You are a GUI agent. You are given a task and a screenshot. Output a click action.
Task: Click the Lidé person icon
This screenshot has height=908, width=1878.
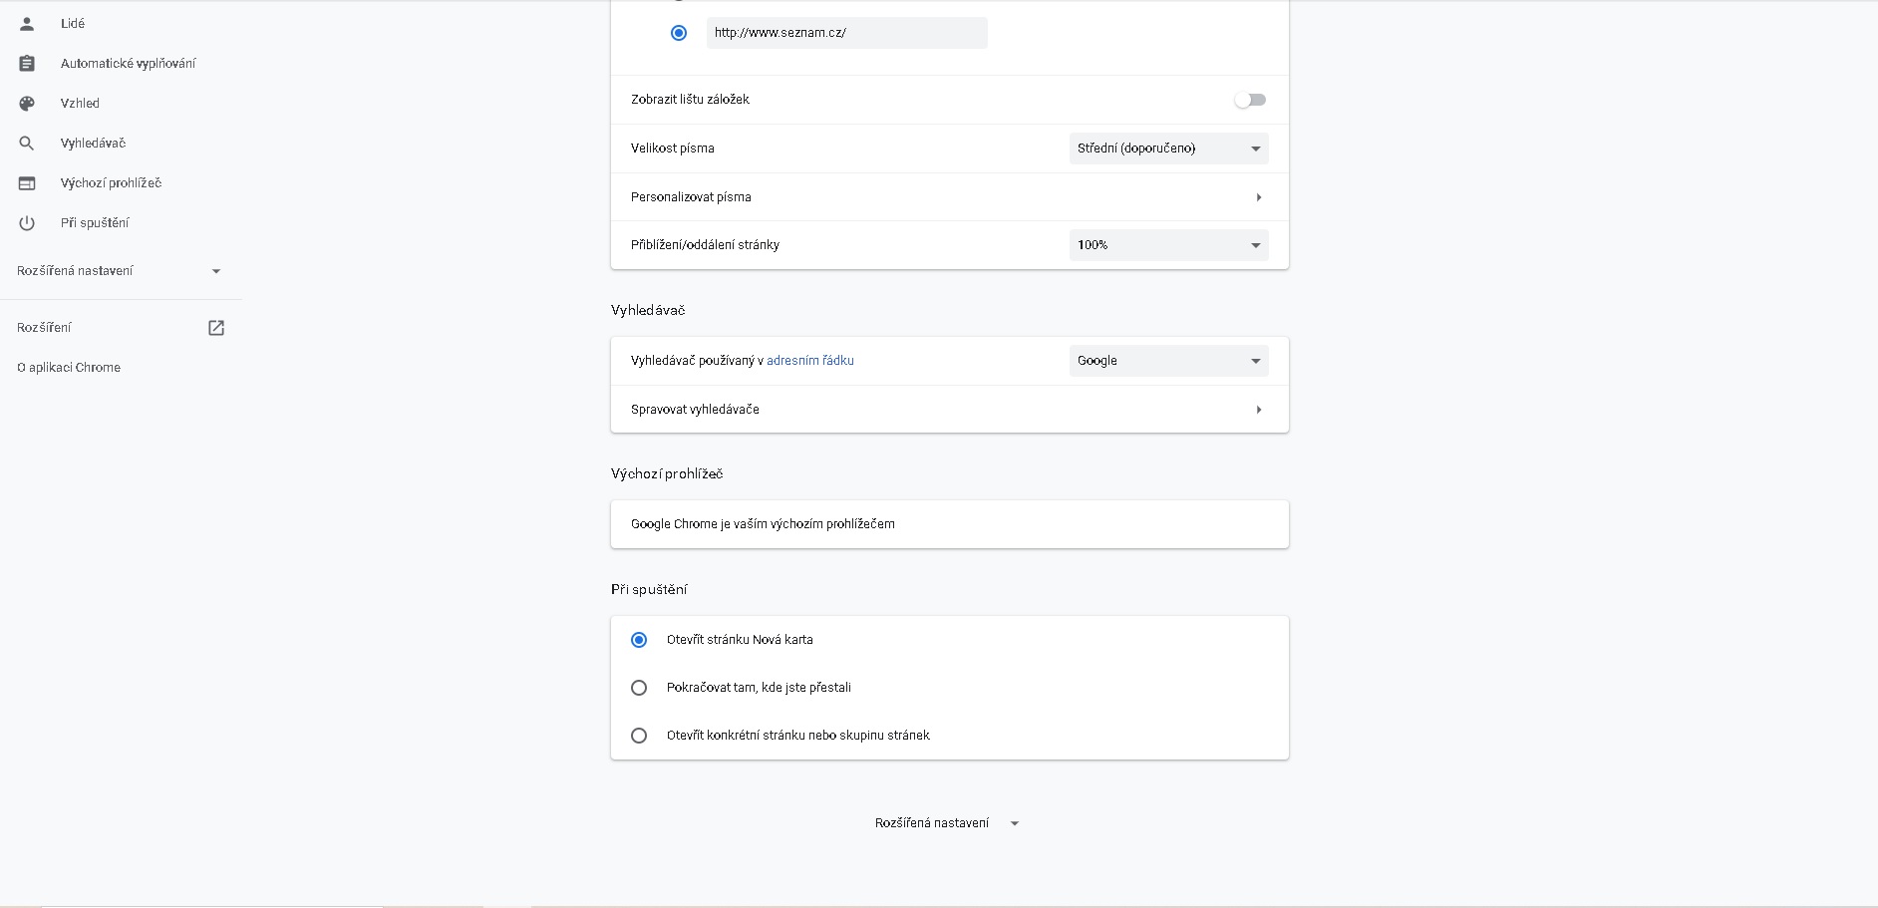[x=27, y=23]
